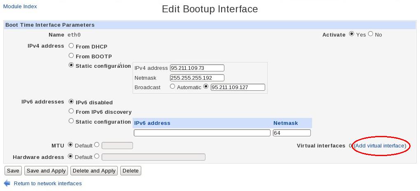Image resolution: width=420 pixels, height=191 pixels.
Task: Click the Netmask 255.255.255.192 field
Action: (x=197, y=78)
